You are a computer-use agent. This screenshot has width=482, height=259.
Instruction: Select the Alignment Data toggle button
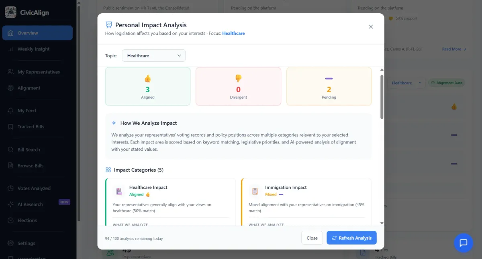point(447,83)
